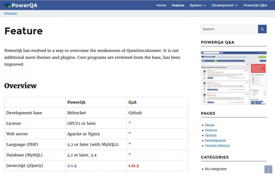Focus the Search input field

(x=229, y=29)
